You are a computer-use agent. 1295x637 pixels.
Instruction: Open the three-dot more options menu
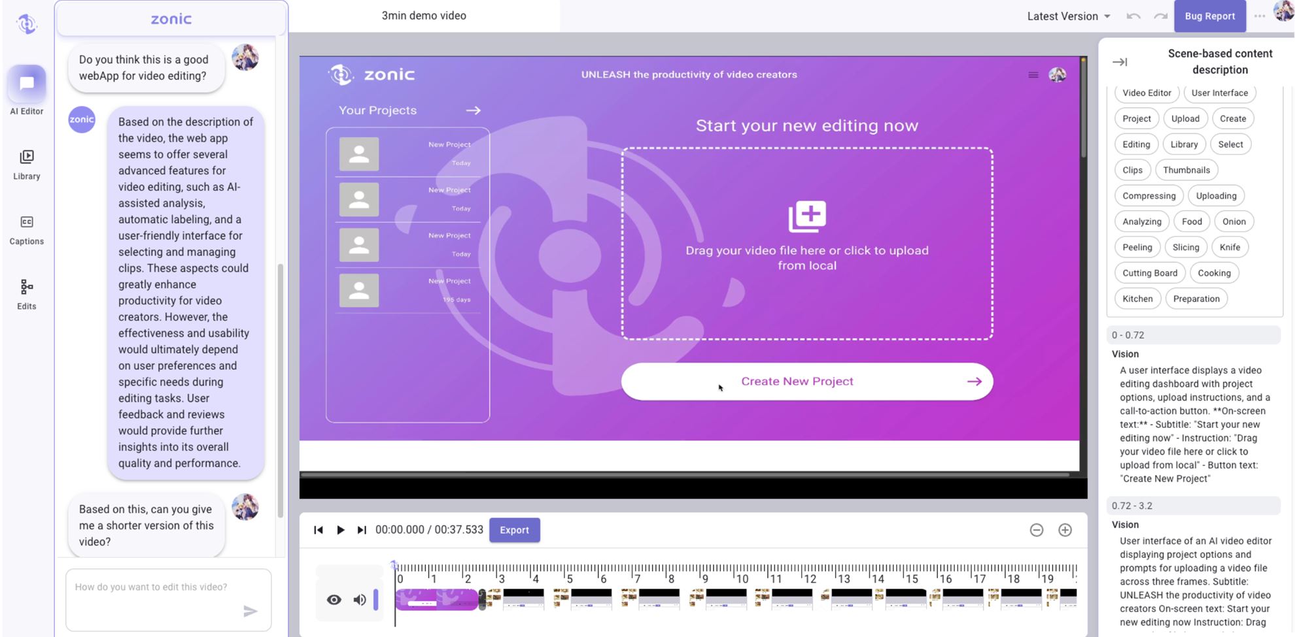(x=1259, y=16)
